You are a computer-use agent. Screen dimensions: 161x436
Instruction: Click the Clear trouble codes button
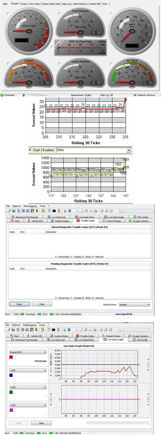coord(42,304)
